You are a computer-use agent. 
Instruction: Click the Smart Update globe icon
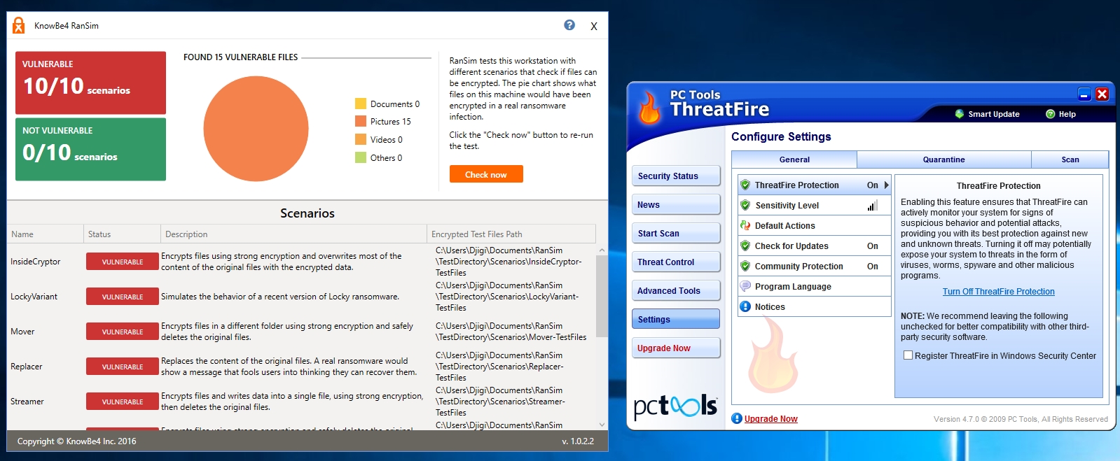[959, 114]
